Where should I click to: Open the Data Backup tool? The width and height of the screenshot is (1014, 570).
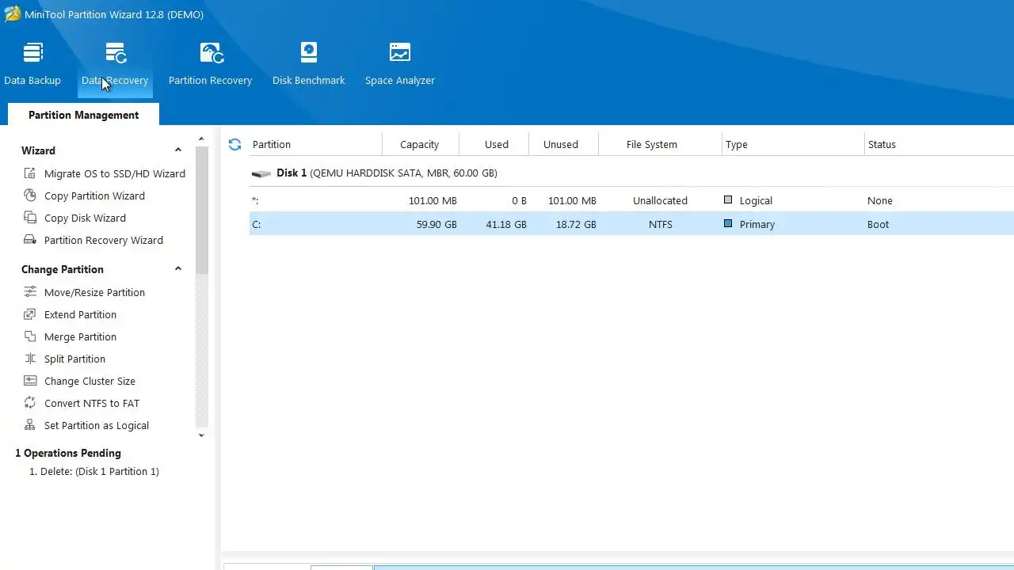[32, 64]
